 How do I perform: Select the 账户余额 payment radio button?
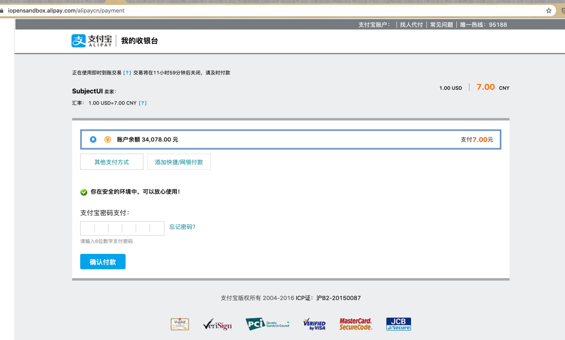(93, 140)
